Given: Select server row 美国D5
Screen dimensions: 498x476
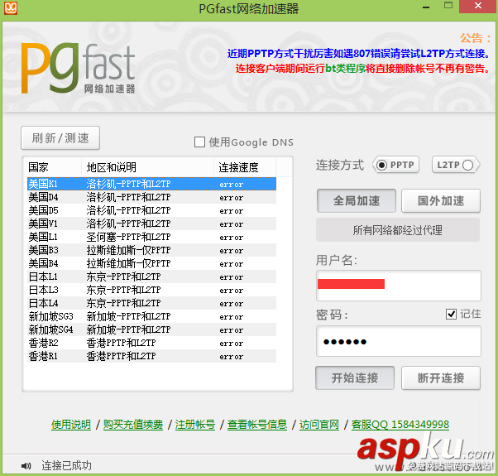Looking at the screenshot, I should point(151,210).
